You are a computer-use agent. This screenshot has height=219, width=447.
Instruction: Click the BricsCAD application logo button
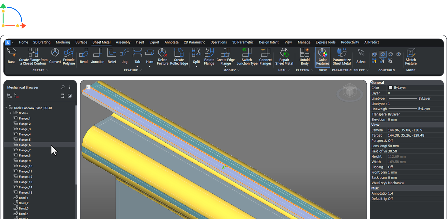8,42
